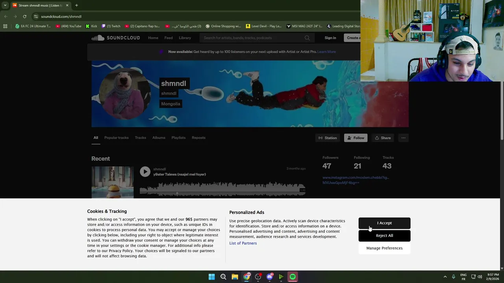Open the Online Shopping bookmark

pos(223,26)
